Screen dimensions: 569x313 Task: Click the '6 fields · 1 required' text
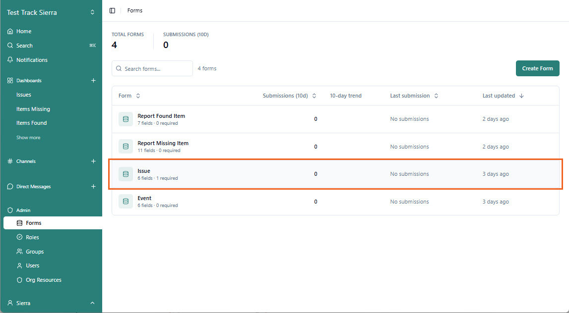[157, 178]
